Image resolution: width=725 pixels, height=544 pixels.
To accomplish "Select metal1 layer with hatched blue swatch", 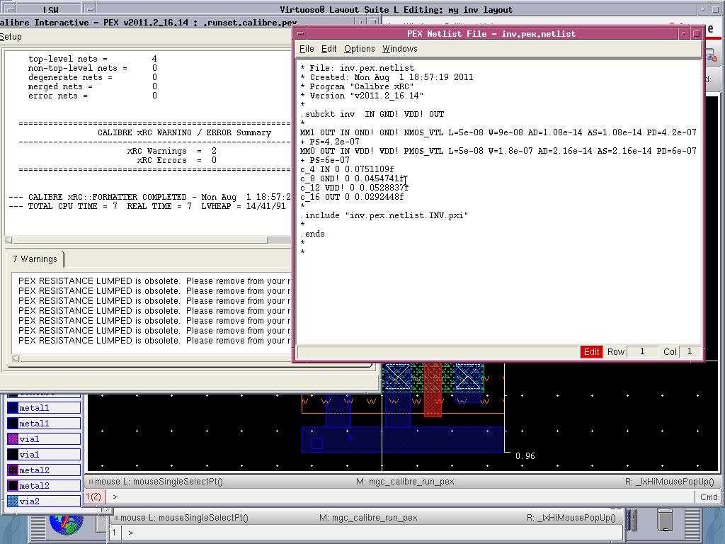I will 44,407.
